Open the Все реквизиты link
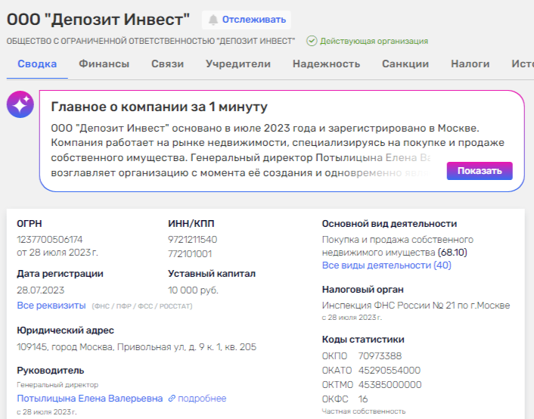 51,306
